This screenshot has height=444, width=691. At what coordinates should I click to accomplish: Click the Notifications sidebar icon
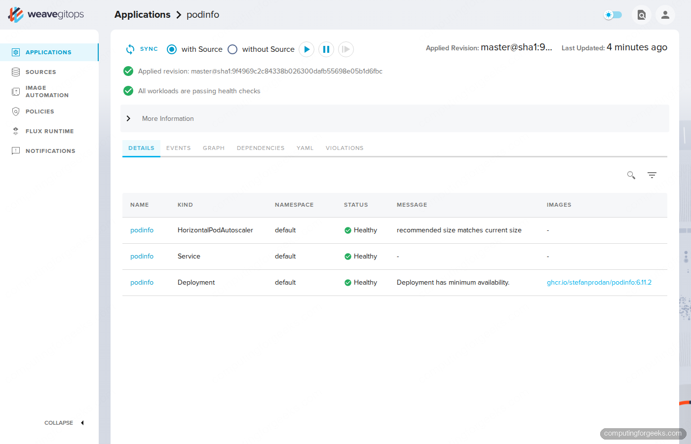point(16,151)
